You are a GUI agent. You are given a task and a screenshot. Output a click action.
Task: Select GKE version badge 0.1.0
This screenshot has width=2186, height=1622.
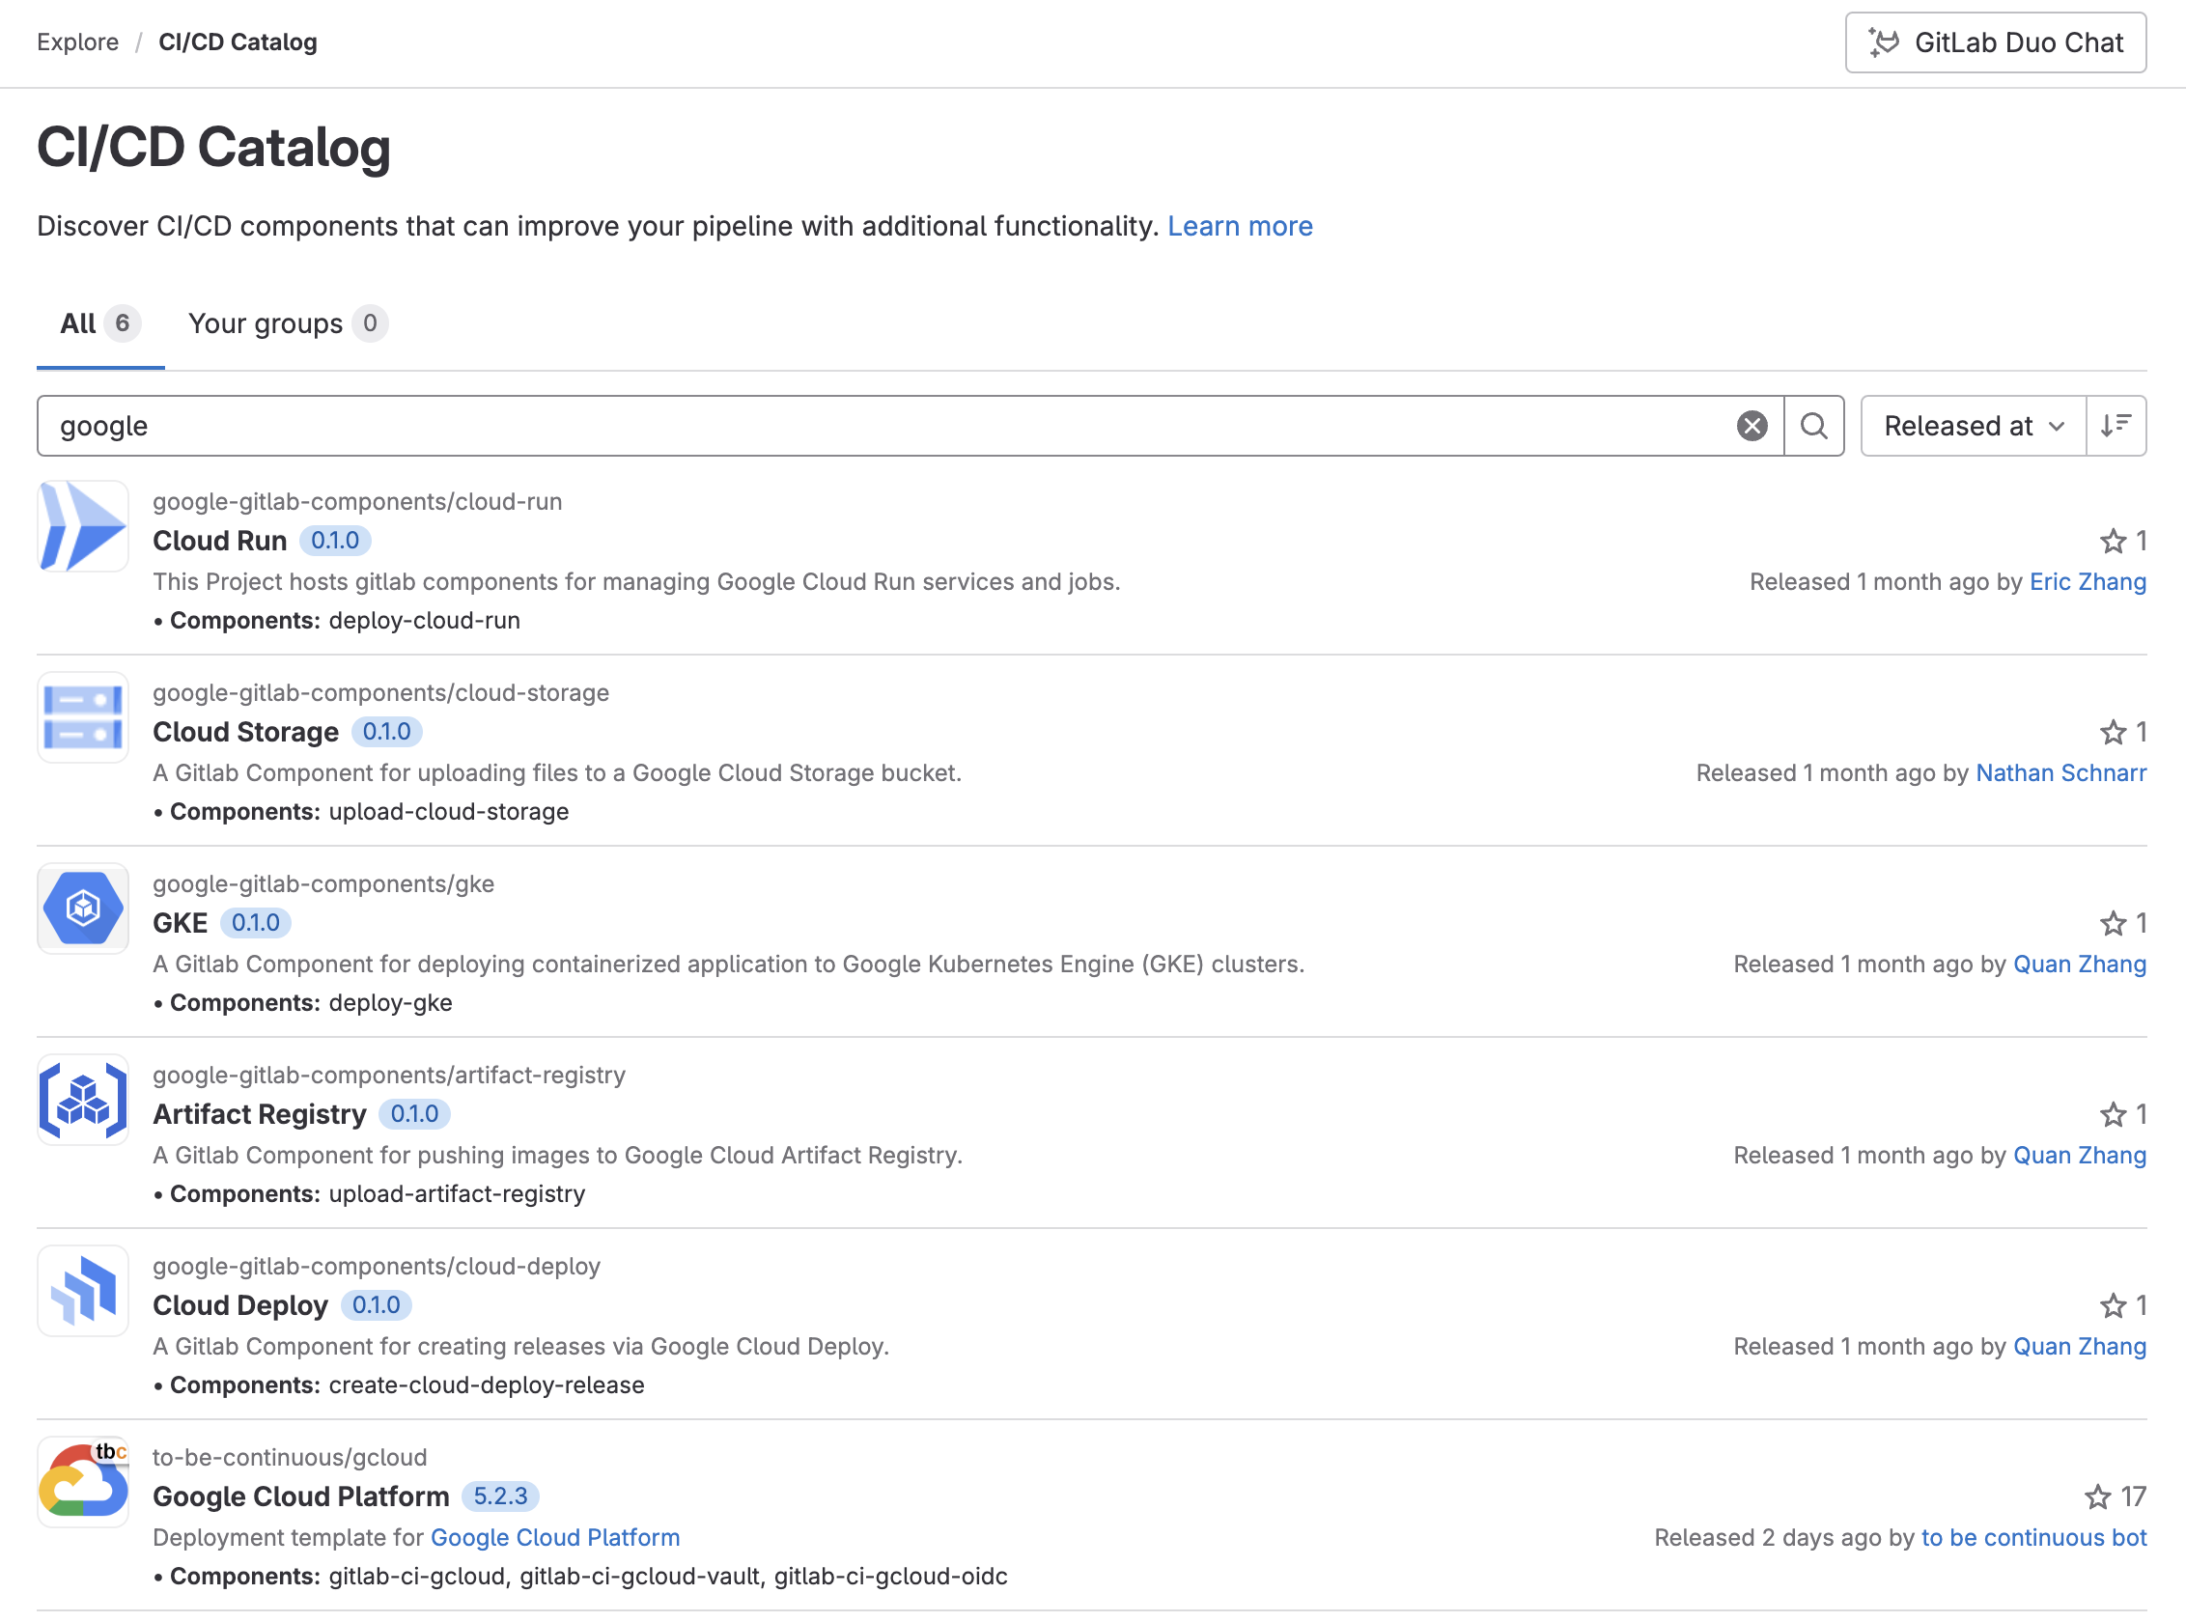[256, 924]
